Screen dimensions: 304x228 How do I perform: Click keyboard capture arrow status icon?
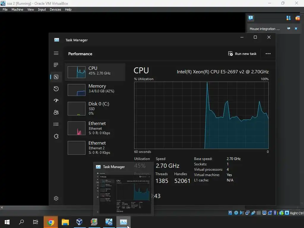point(287,213)
